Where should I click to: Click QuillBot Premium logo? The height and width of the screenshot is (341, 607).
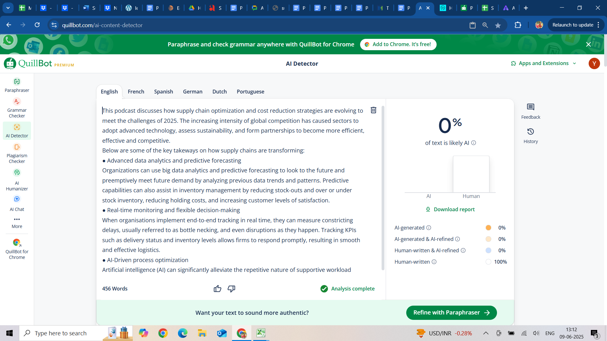[39, 63]
